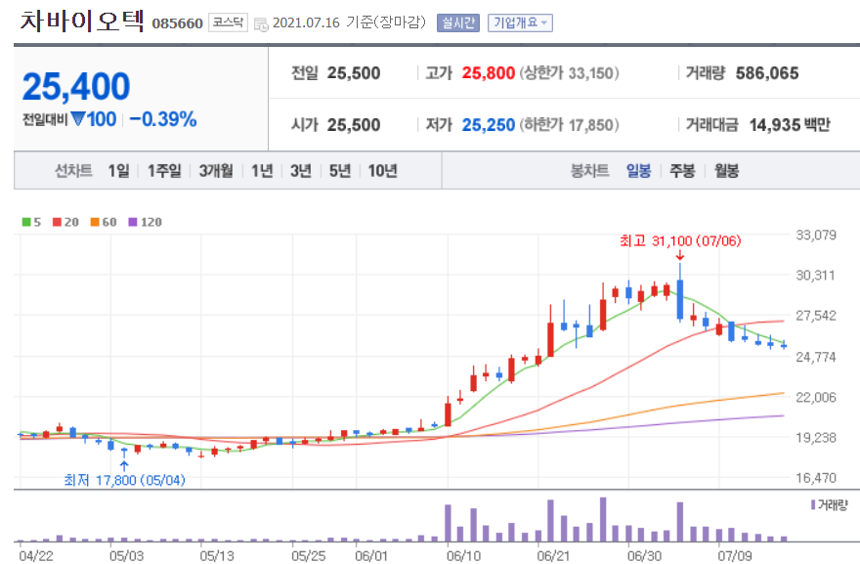Click the 06/30 date axis label
The image size is (860, 564).
(644, 556)
